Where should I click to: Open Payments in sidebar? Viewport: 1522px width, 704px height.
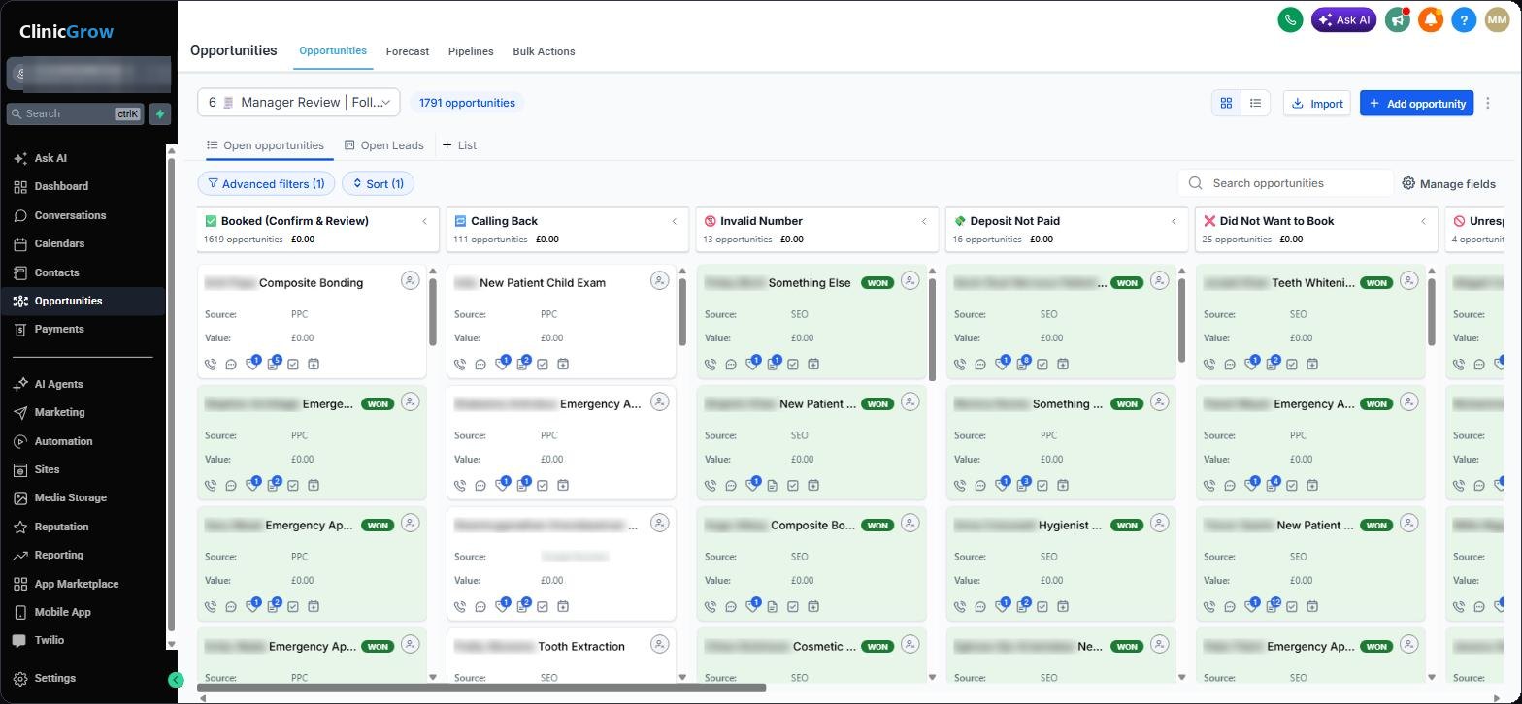pyautogui.click(x=59, y=329)
